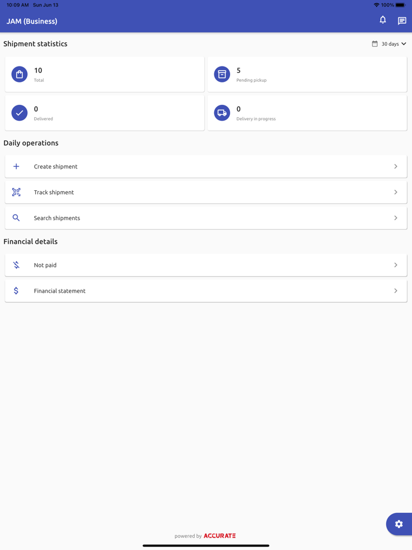Tap the Delivery in progress truck icon
Image resolution: width=412 pixels, height=550 pixels.
coord(222,113)
